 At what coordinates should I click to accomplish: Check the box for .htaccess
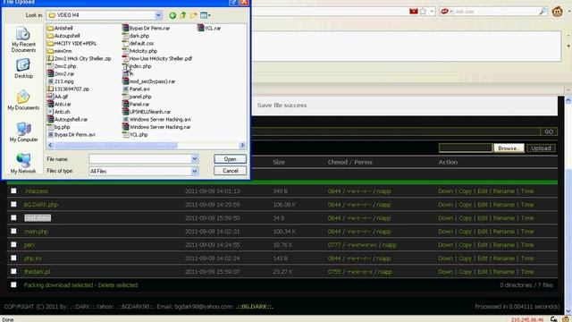pos(13,191)
